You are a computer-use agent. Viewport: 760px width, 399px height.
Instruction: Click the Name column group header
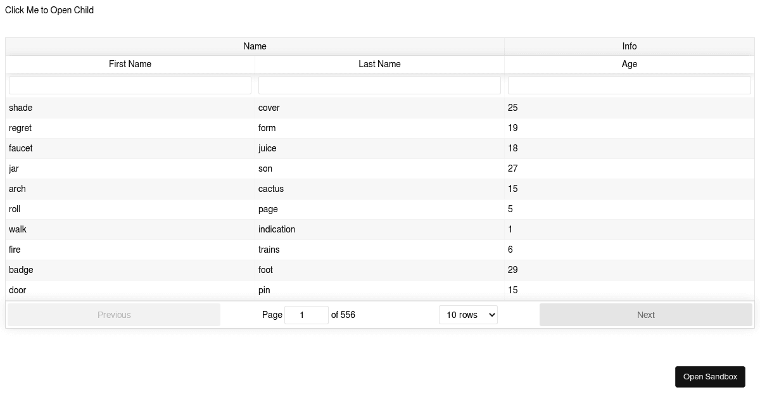255,46
